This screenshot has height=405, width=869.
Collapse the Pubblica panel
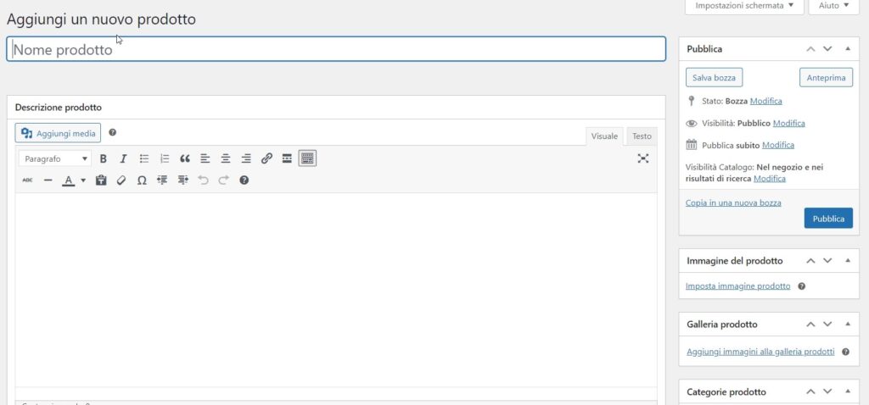[848, 48]
